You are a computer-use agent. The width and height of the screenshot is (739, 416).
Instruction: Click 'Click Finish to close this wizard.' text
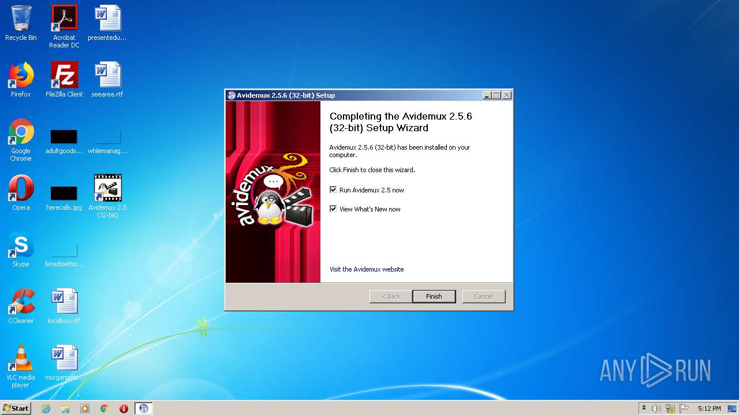click(x=372, y=170)
